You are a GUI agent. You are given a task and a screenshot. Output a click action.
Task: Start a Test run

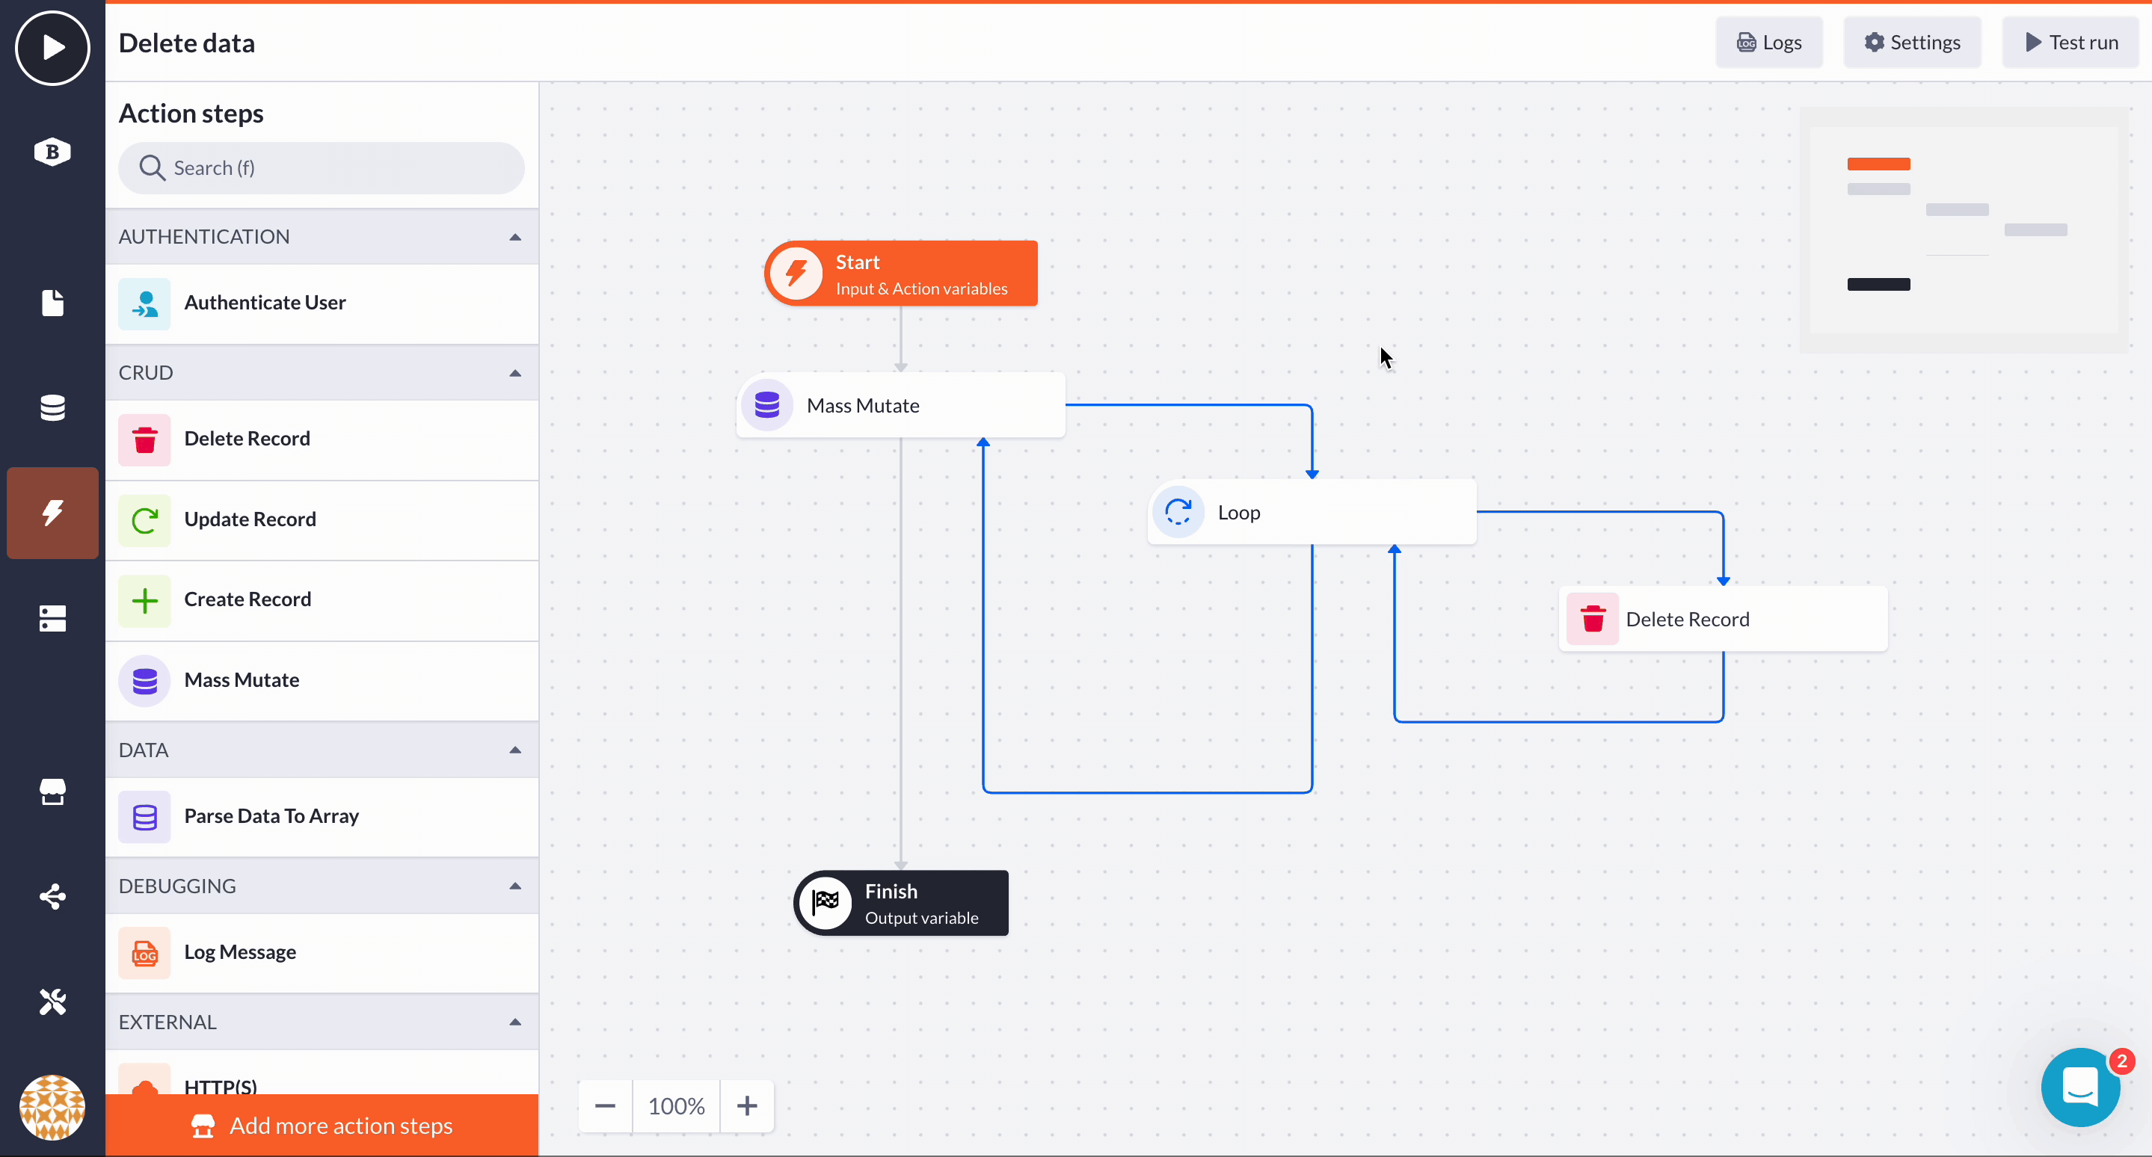coord(2071,41)
